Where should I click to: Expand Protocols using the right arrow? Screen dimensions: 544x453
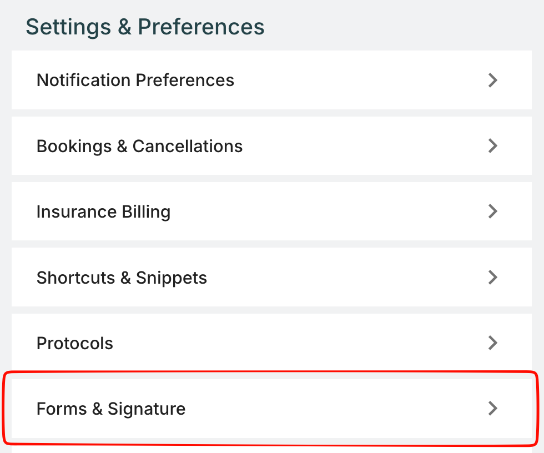point(492,343)
